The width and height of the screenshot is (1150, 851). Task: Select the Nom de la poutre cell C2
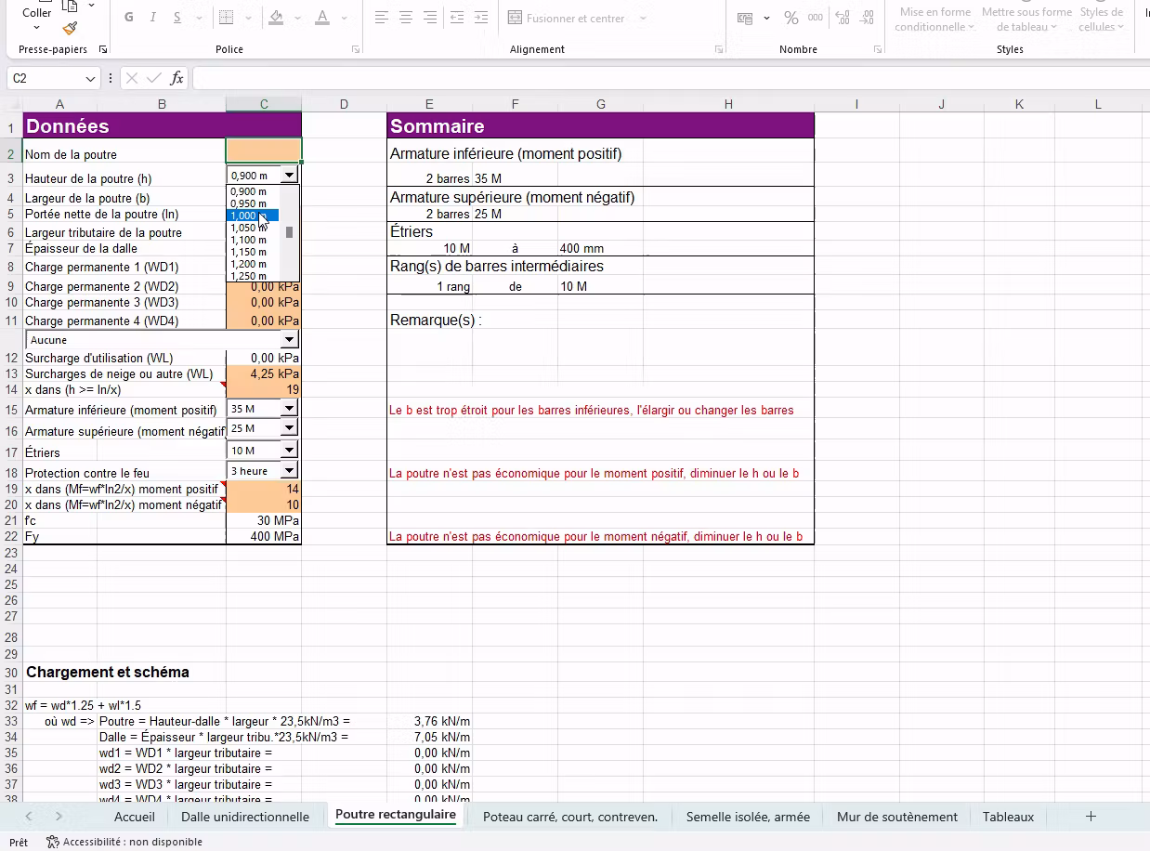point(264,150)
